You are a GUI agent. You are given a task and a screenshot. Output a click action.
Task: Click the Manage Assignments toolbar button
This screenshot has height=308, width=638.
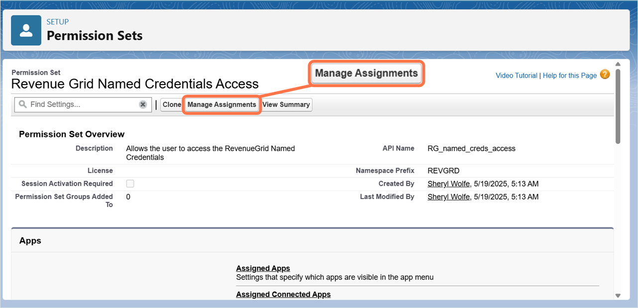(221, 104)
